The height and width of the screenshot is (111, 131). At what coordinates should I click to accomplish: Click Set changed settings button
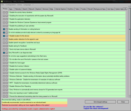100,102
